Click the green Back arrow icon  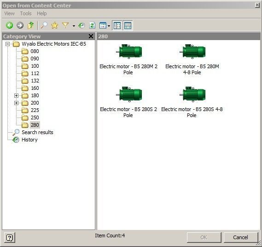[9, 25]
